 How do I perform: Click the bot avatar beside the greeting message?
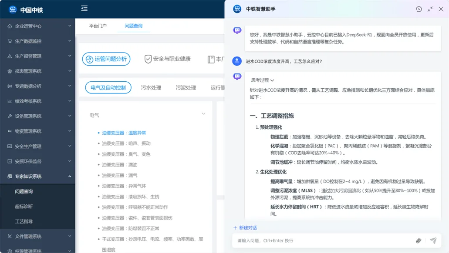[x=237, y=30]
